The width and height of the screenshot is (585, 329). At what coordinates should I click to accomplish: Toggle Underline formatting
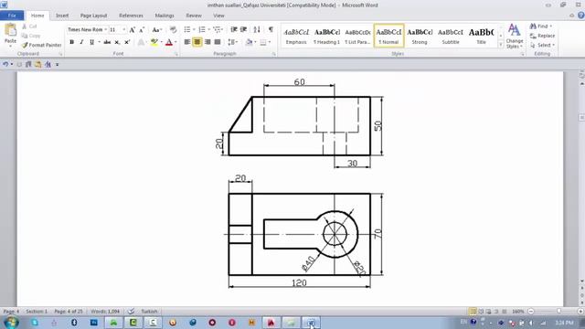[x=91, y=42]
